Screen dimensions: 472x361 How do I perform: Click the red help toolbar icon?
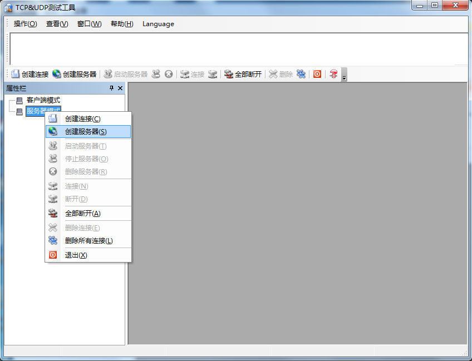pyautogui.click(x=333, y=74)
